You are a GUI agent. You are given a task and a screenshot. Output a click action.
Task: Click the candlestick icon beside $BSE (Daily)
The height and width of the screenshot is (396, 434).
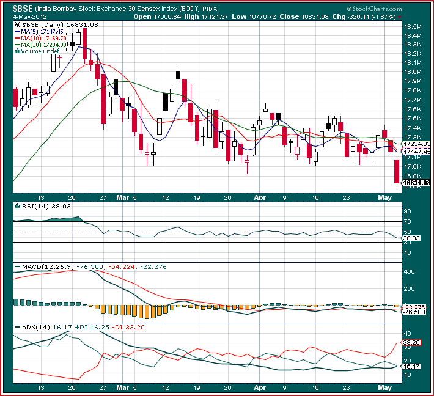click(x=18, y=24)
